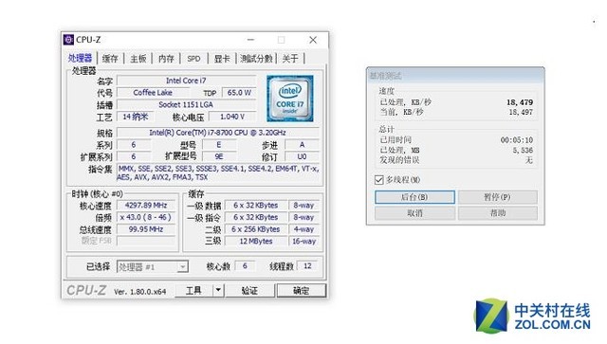Click the 取消 button in benchmark dialog
The image size is (607, 344).
point(414,213)
